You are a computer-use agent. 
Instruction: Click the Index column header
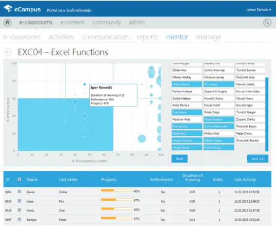[218, 180]
